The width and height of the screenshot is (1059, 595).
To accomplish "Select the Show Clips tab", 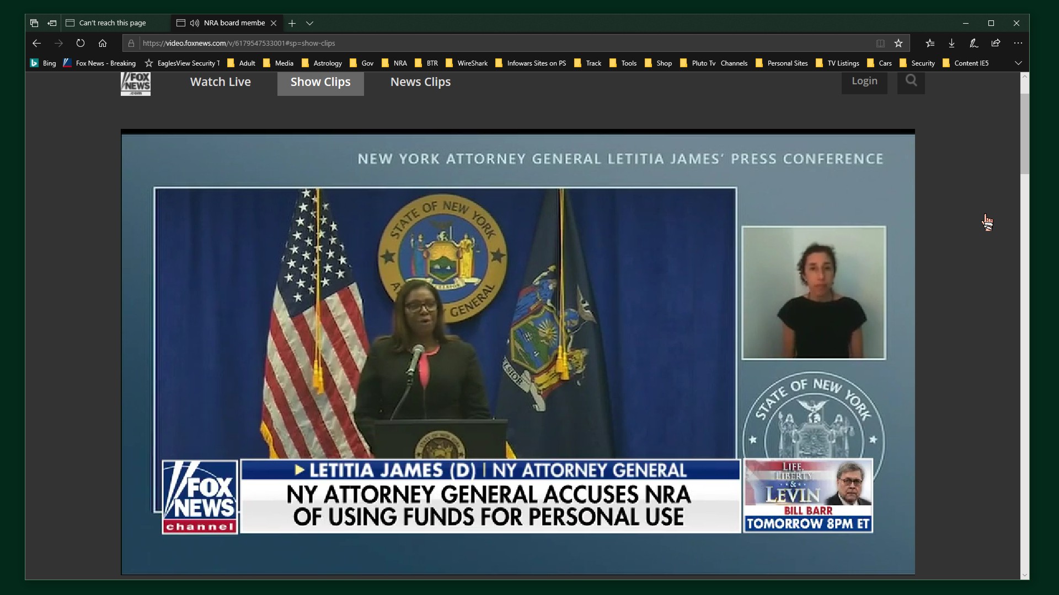I will [x=320, y=82].
